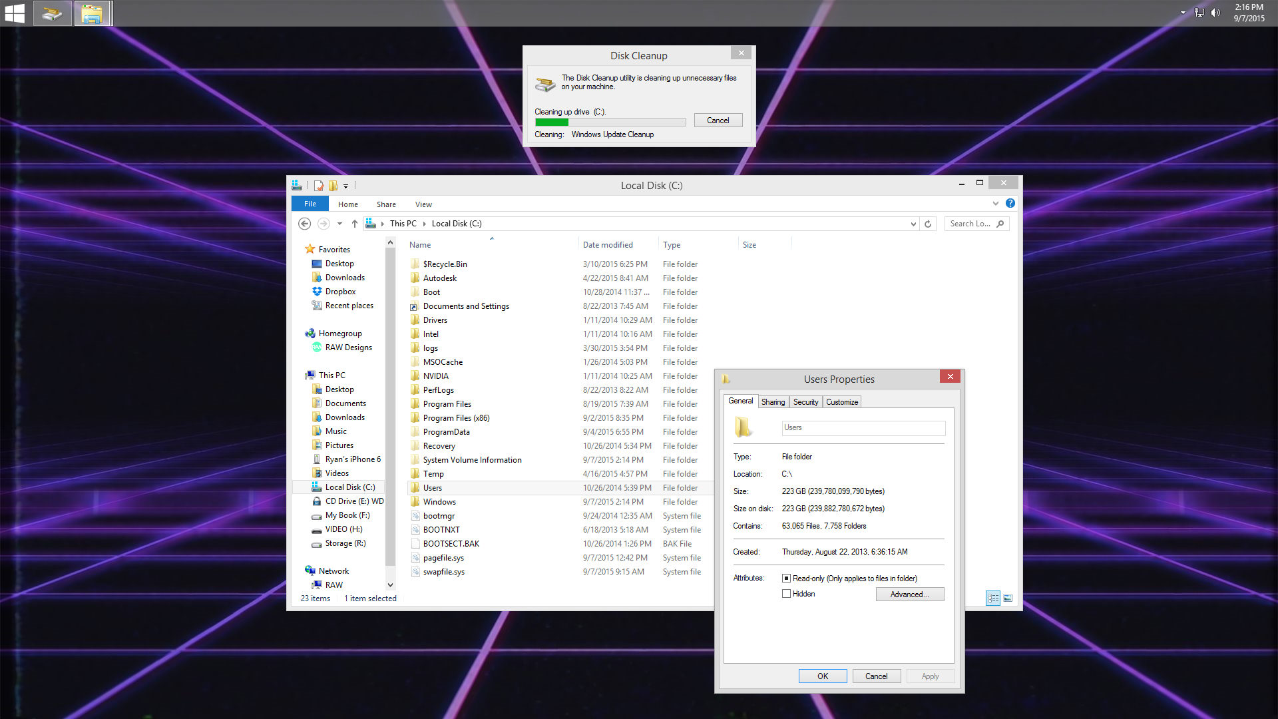Image resolution: width=1278 pixels, height=719 pixels.
Task: Click the Dropbox icon in Favorites
Action: 318,292
